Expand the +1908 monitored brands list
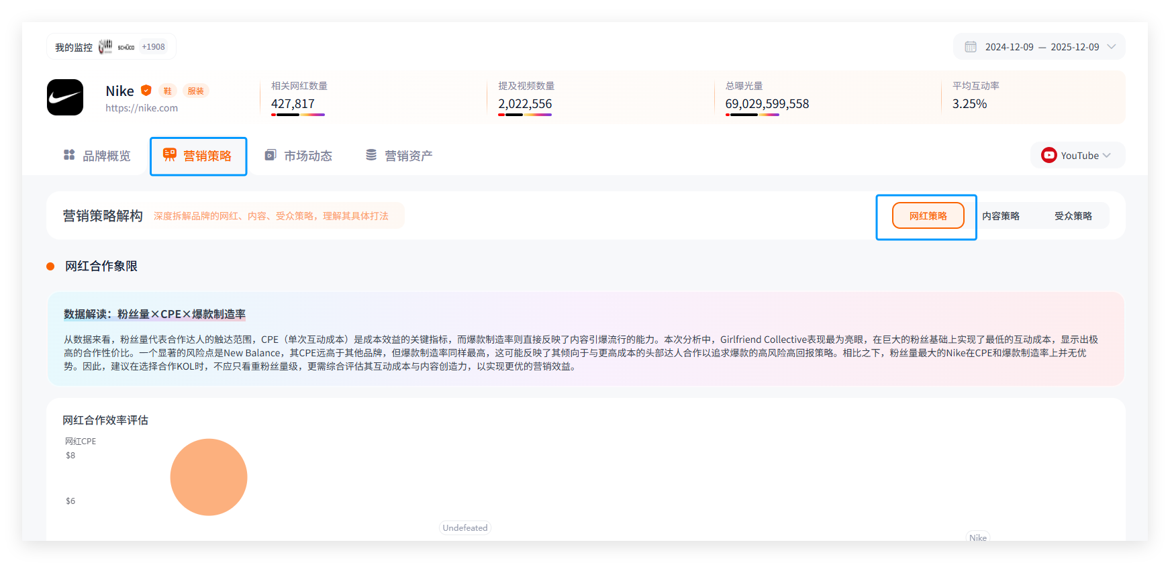This screenshot has height=563, width=1170. [x=153, y=47]
